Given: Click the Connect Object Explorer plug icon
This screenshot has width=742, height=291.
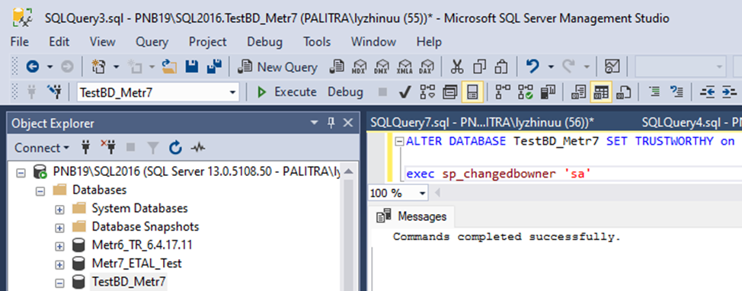Looking at the screenshot, I should (85, 148).
